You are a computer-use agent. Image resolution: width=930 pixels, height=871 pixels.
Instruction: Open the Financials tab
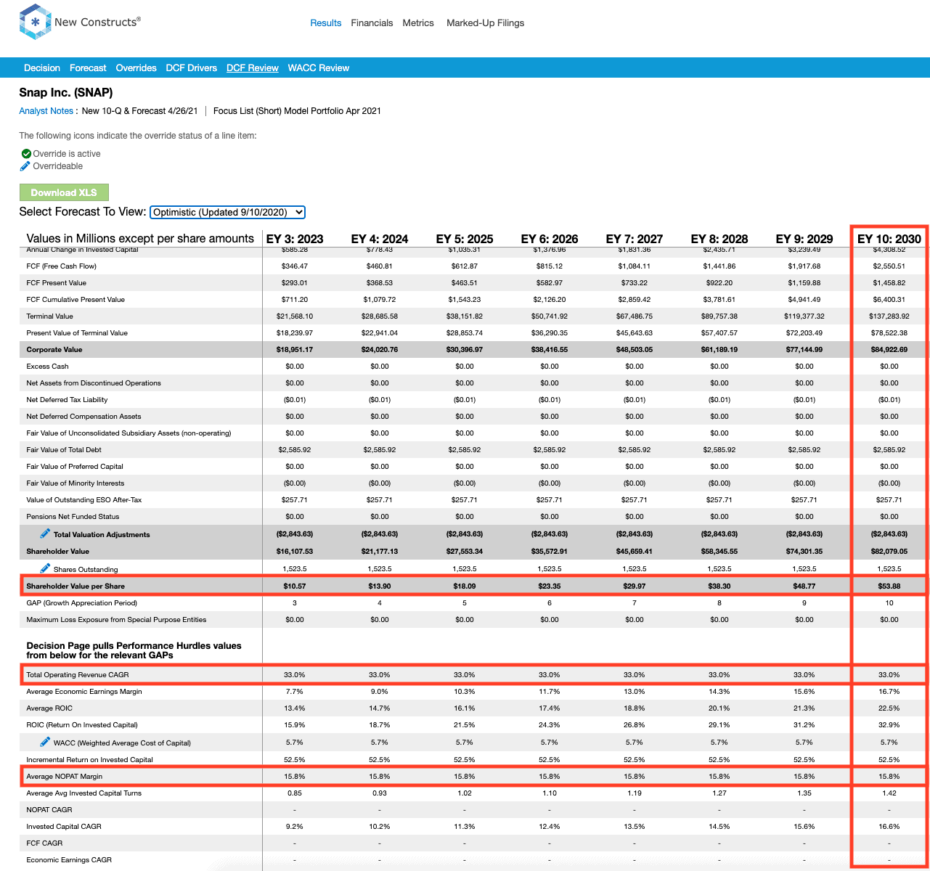(x=372, y=23)
